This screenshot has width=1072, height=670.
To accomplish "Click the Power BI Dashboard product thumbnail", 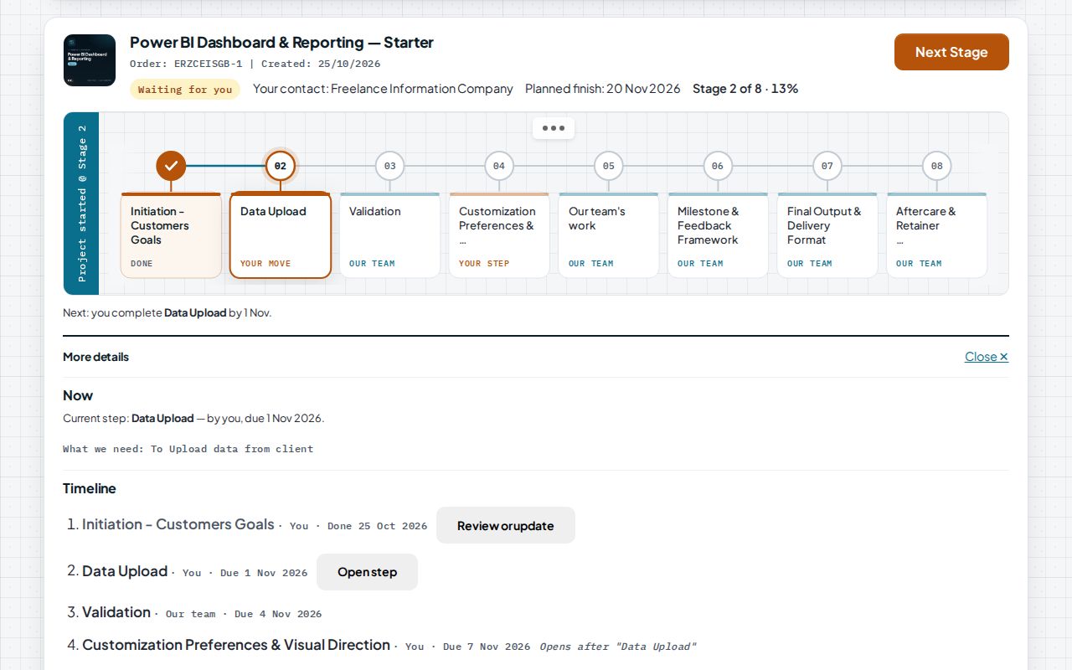I will tap(90, 60).
